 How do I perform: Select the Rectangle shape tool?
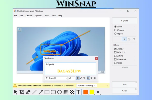click(47, 92)
